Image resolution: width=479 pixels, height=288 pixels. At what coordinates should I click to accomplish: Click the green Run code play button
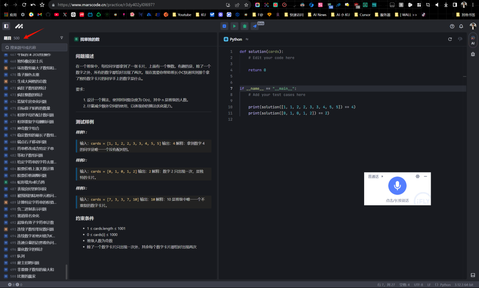(234, 26)
